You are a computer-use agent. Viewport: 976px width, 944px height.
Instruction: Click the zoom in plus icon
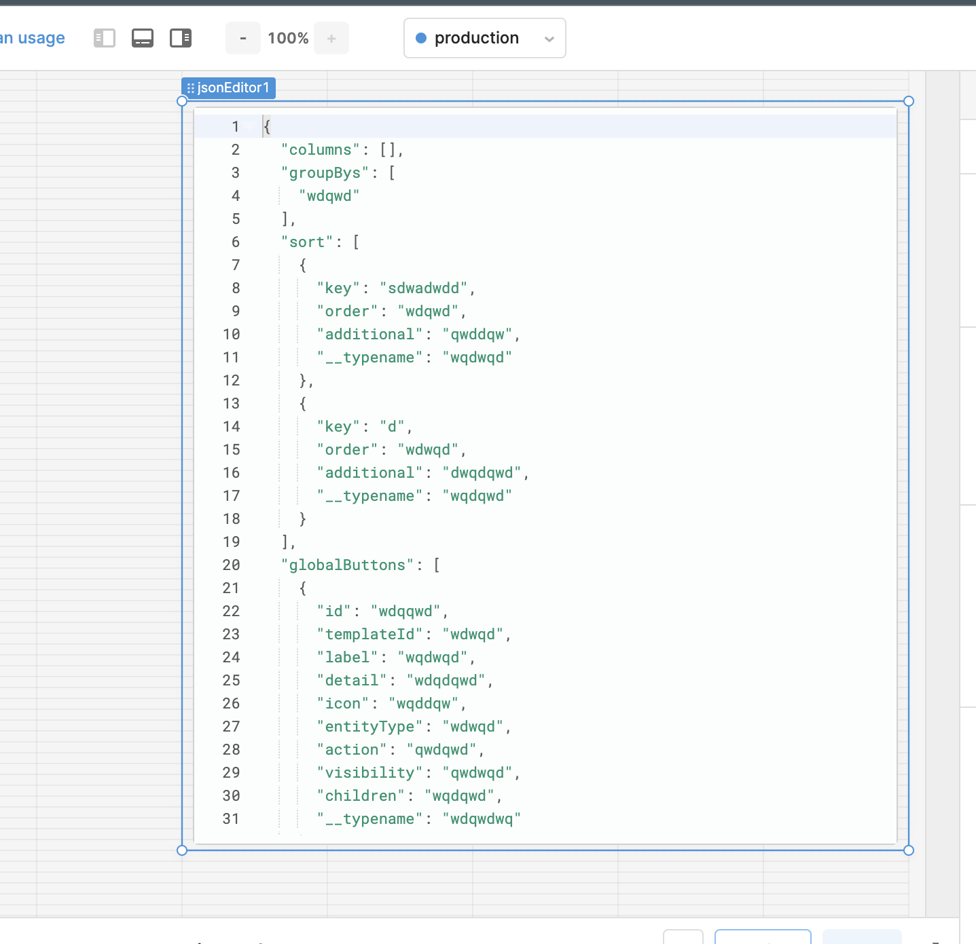[x=331, y=38]
